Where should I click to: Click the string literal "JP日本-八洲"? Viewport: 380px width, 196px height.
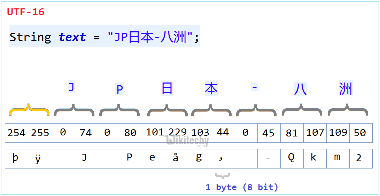point(150,37)
